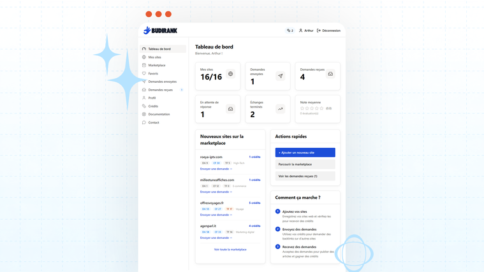484x272 pixels.
Task: Click the milleetuneaffiches.com site name
Action: [x=217, y=180]
